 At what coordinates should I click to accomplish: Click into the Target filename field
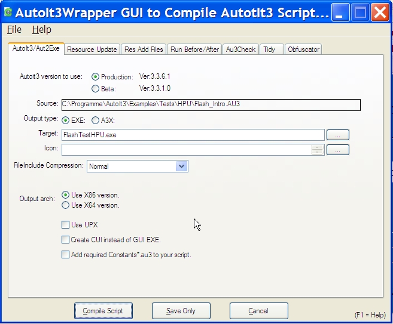click(193, 135)
